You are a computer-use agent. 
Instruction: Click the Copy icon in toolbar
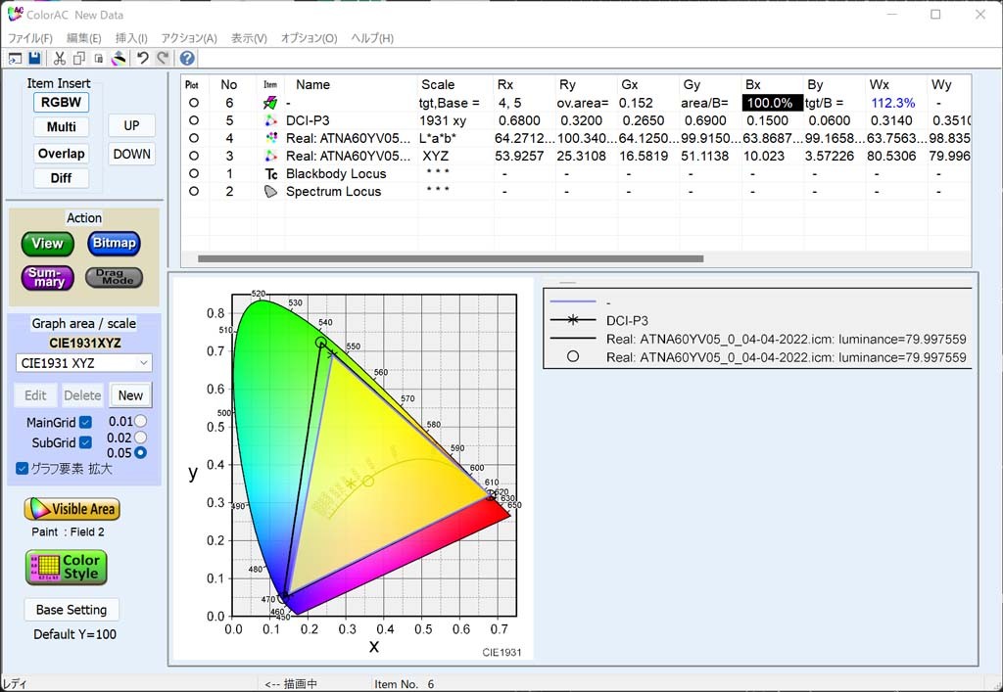77,59
